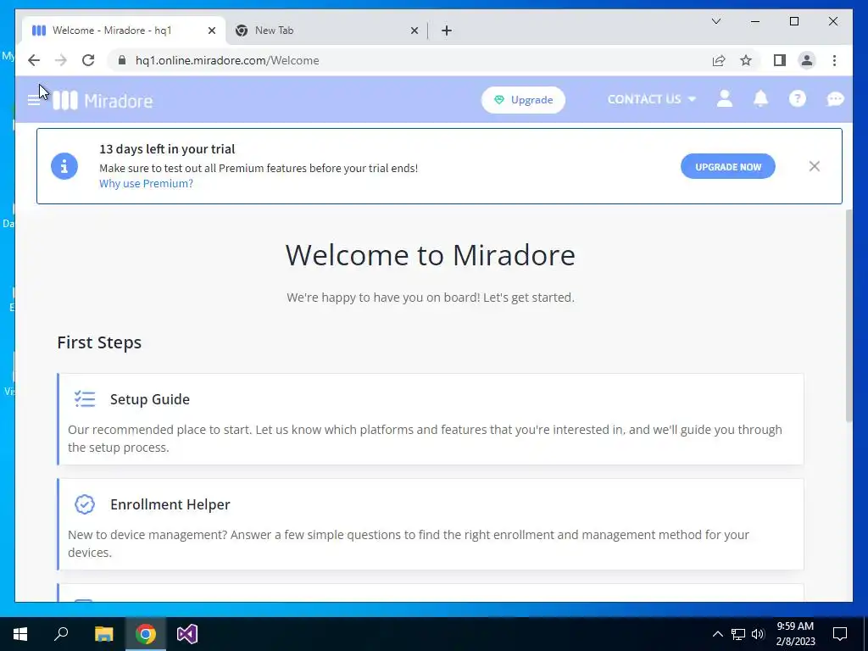The width and height of the screenshot is (868, 651).
Task: Click the UPGRADE NOW button
Action: (727, 167)
